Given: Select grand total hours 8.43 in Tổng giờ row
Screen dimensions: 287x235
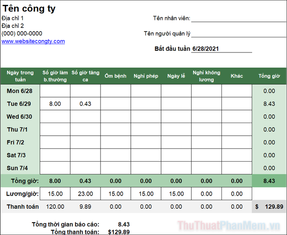Looking at the screenshot, I should (x=269, y=181).
